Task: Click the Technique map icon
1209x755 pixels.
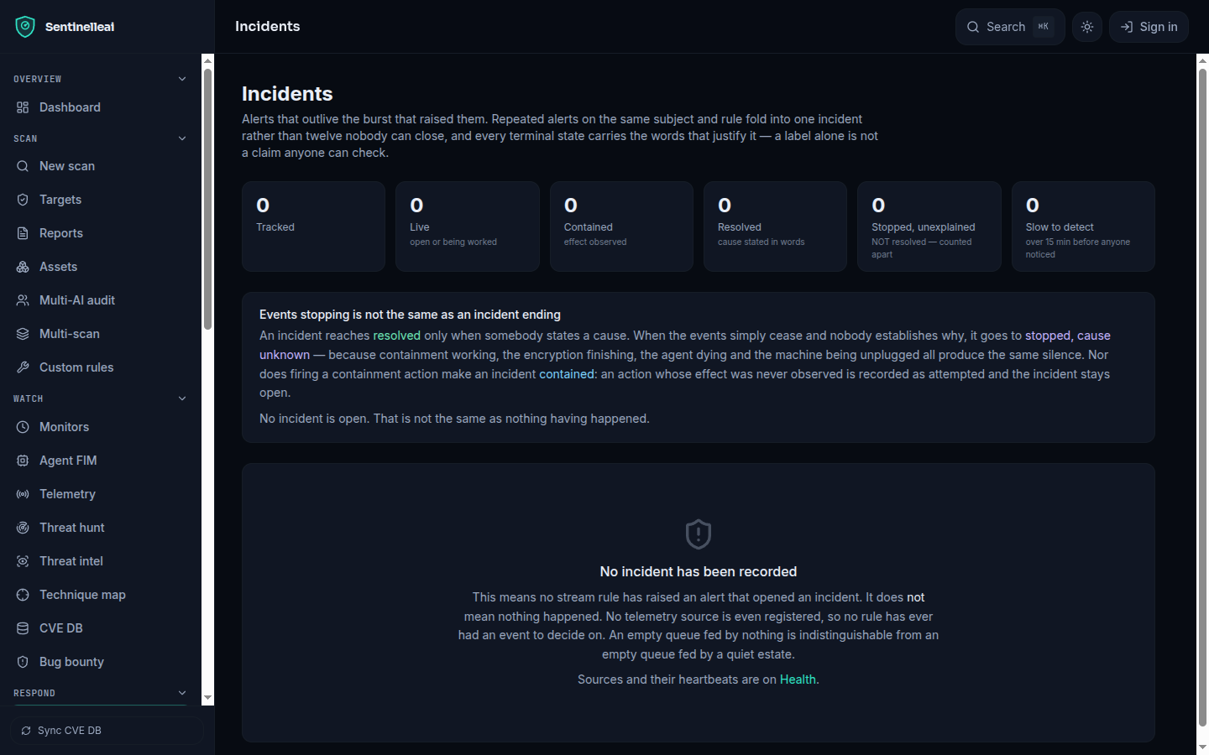Action: click(x=23, y=595)
